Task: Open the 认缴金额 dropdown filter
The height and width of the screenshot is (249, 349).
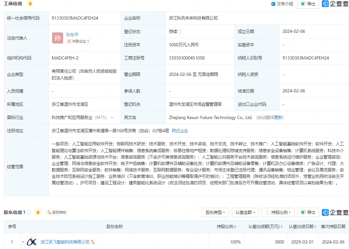Action: pyautogui.click(x=245, y=212)
